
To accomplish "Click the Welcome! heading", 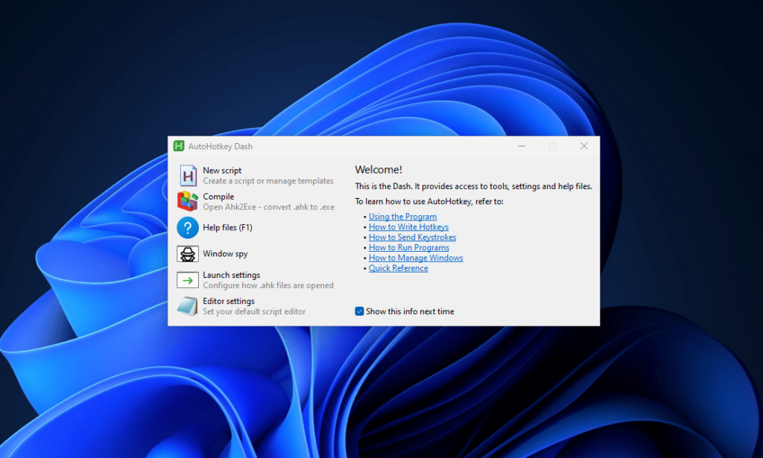I will (x=378, y=170).
